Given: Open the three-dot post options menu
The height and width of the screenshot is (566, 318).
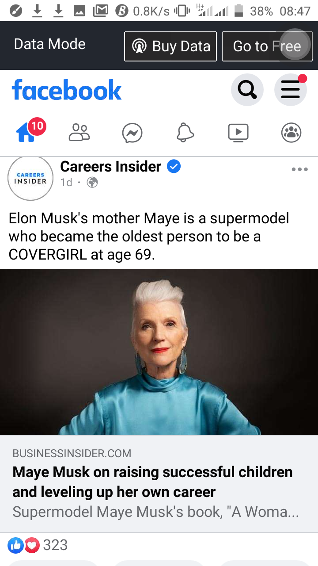Looking at the screenshot, I should tap(300, 169).
